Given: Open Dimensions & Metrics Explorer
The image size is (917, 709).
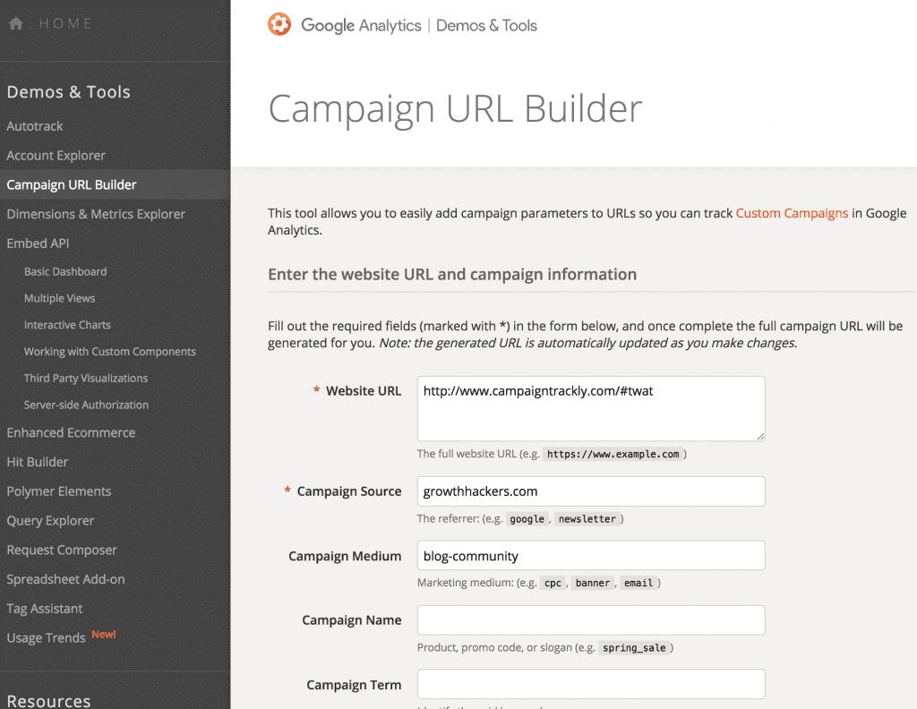Looking at the screenshot, I should tap(96, 214).
